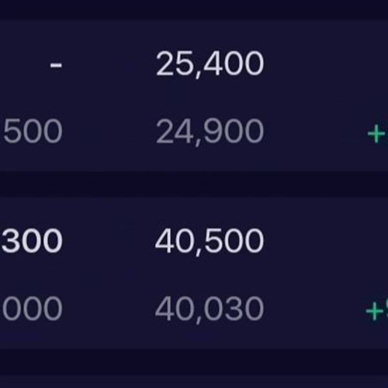
Task: Click the dash placeholder beside 25,400
Action: (56, 65)
